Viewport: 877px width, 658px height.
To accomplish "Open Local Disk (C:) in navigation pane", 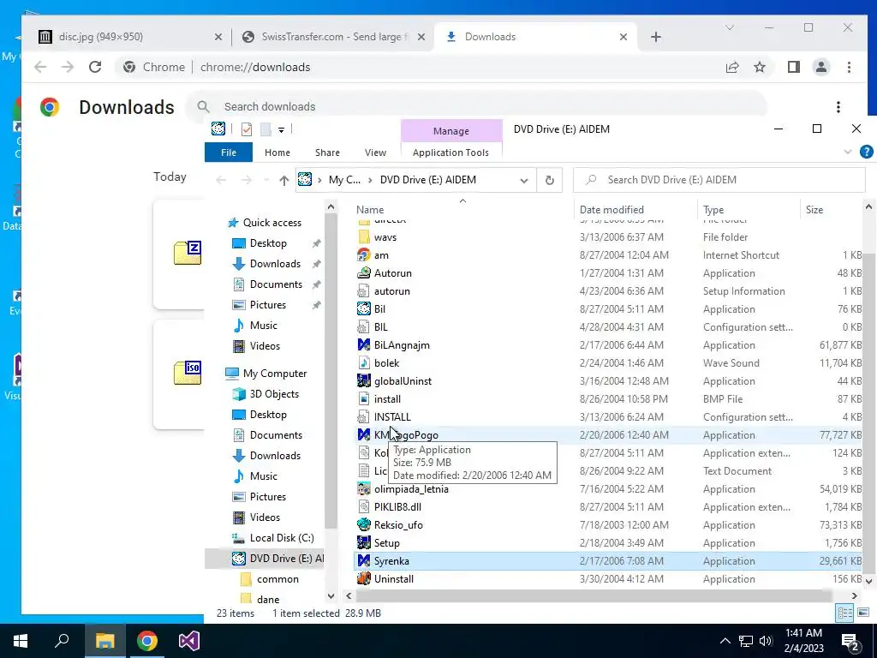I will click(273, 538).
